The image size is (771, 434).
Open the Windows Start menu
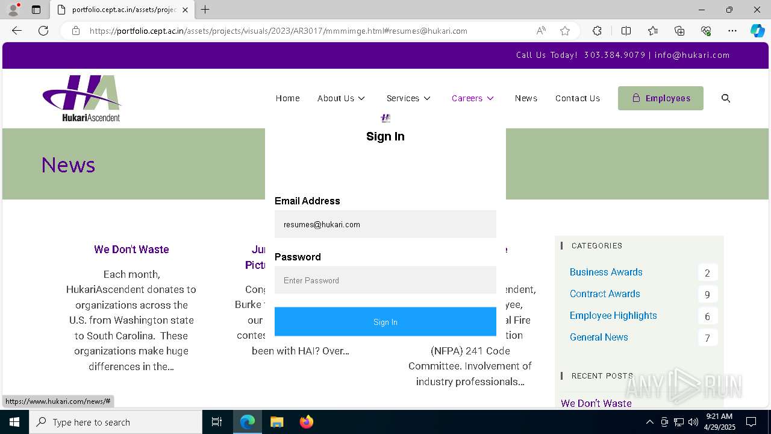[x=14, y=422]
